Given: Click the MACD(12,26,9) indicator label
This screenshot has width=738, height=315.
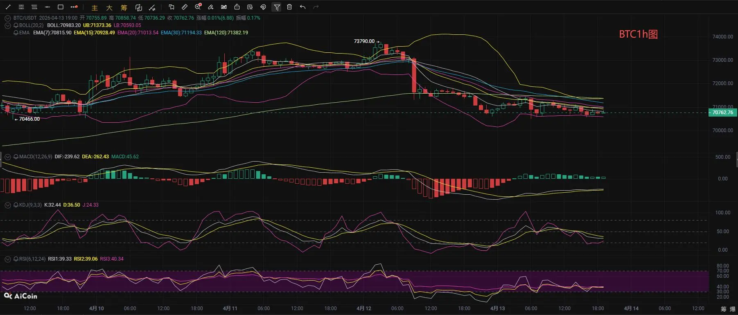Looking at the screenshot, I should pyautogui.click(x=36, y=157).
